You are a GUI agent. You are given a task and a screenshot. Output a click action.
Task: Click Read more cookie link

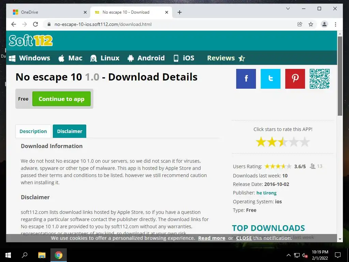212,238
